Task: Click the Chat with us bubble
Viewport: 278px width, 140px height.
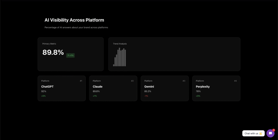Action: pos(253,133)
